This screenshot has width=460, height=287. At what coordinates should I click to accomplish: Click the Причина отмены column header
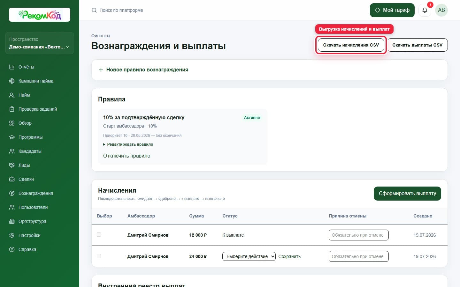pyautogui.click(x=348, y=216)
